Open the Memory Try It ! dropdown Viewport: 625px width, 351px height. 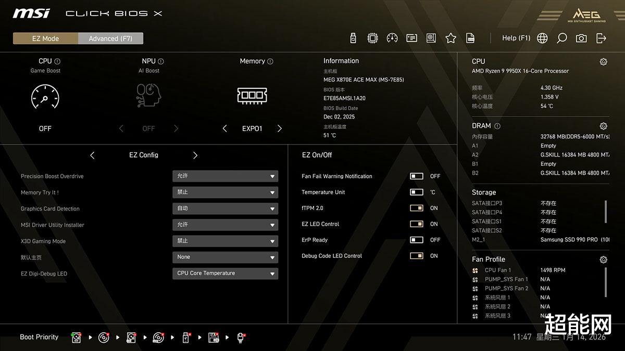tap(225, 192)
